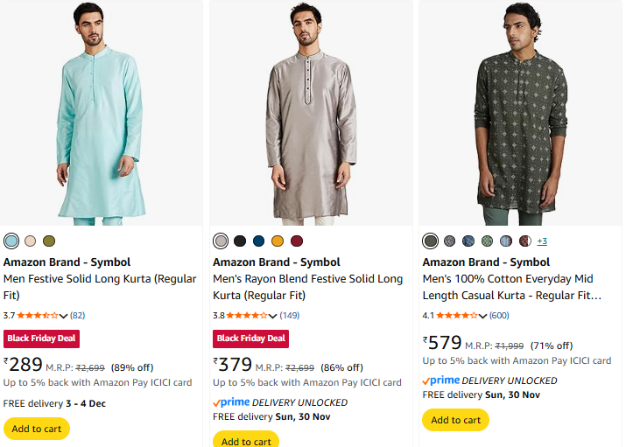Expand the 4.1 star rating dropdown
The width and height of the screenshot is (626, 447).
pyautogui.click(x=483, y=316)
